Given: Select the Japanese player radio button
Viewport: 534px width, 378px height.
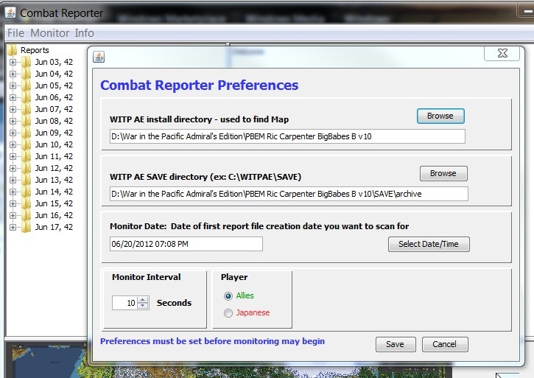Looking at the screenshot, I should (x=228, y=313).
